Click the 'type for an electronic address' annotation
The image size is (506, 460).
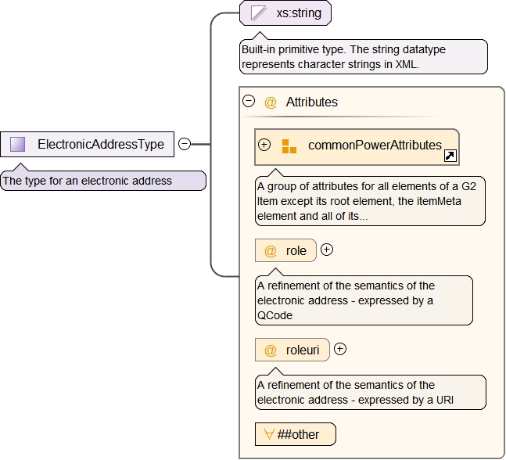point(102,181)
